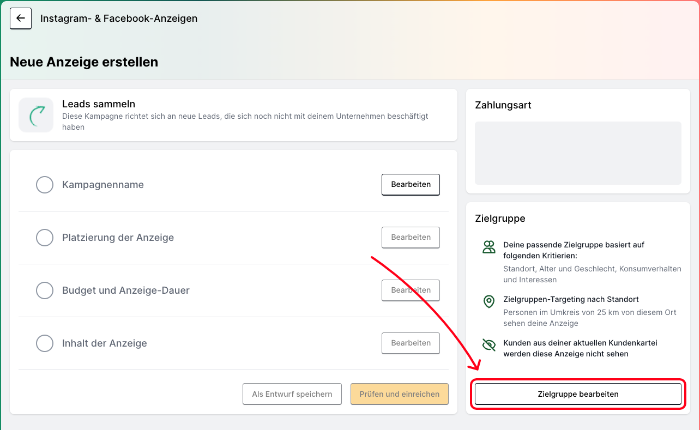Screen dimensions: 700x430
Task: Click the location pin icon
Action: pos(489,301)
